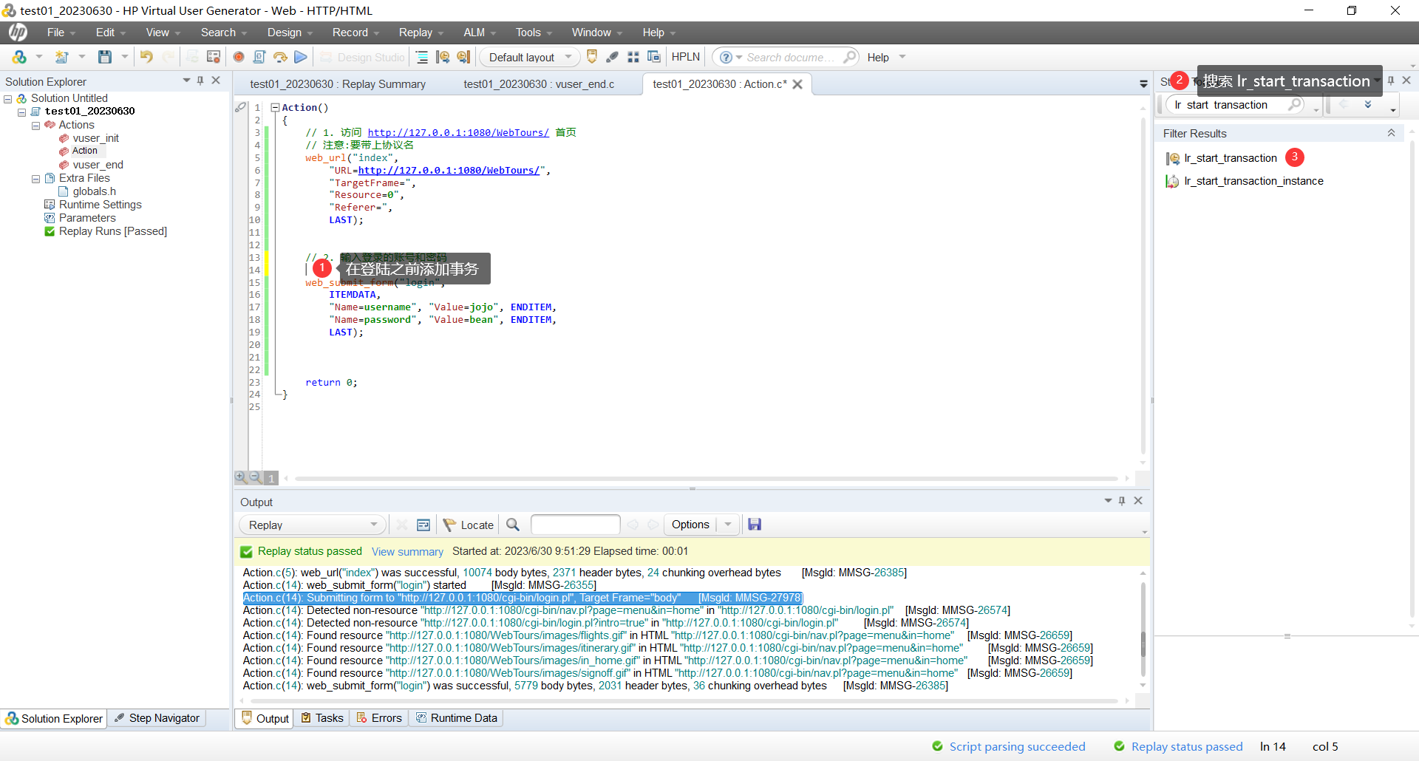Select vuser_end in Solution Explorer
The image size is (1419, 761).
[x=98, y=165]
